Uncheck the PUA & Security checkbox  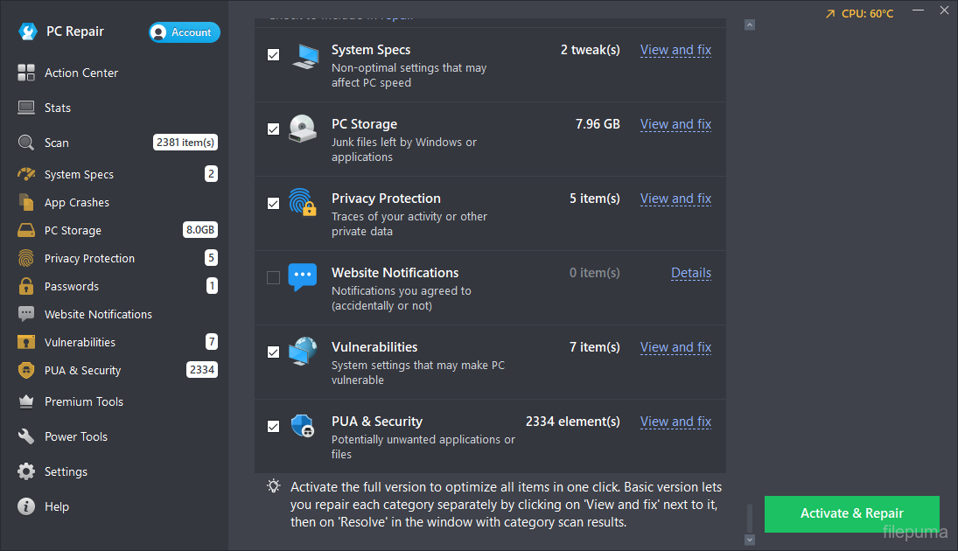(x=273, y=426)
